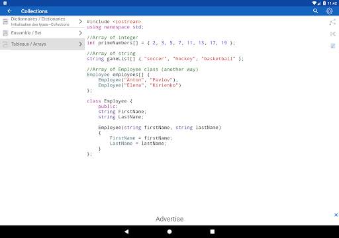Tap the '#include <iostream>' code line
This screenshot has width=339, height=238.
[114, 22]
